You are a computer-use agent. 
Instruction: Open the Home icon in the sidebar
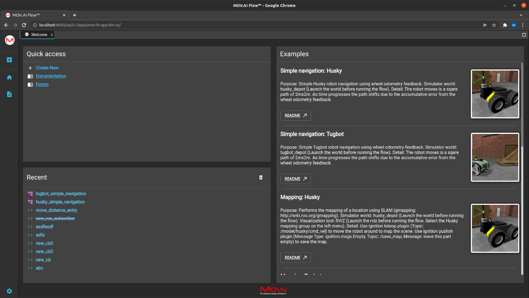tap(9, 77)
